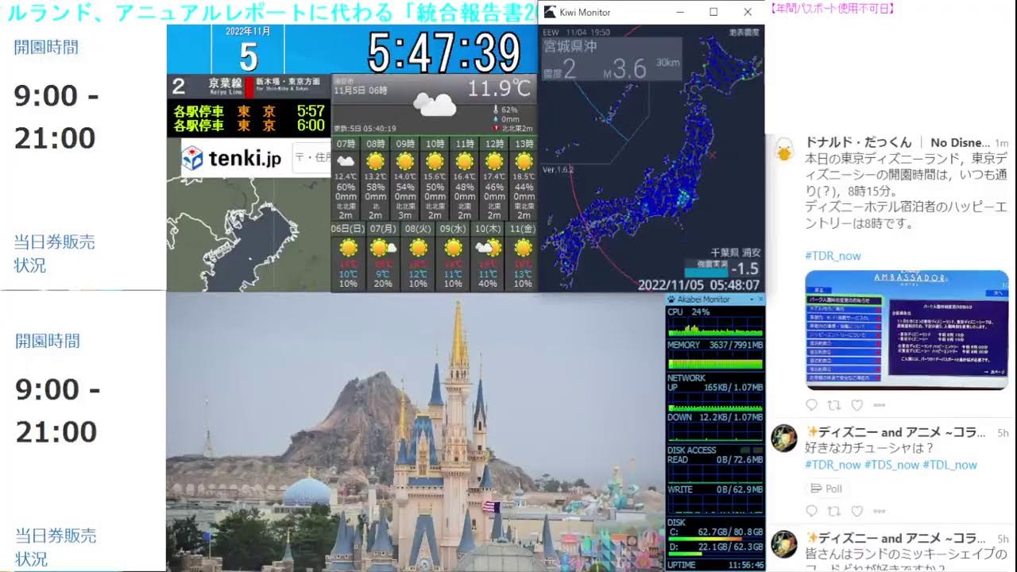The width and height of the screenshot is (1017, 572).
Task: Click the 5:47:39 clock display
Action: pyautogui.click(x=444, y=52)
